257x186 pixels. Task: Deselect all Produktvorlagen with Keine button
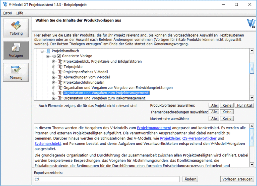[x=227, y=105]
